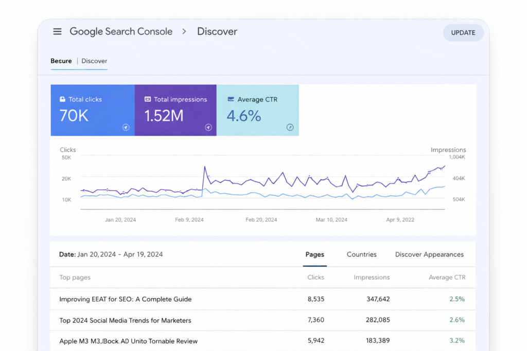This screenshot has width=527, height=351.
Task: Click the round icon in Total impressions card
Action: [208, 127]
